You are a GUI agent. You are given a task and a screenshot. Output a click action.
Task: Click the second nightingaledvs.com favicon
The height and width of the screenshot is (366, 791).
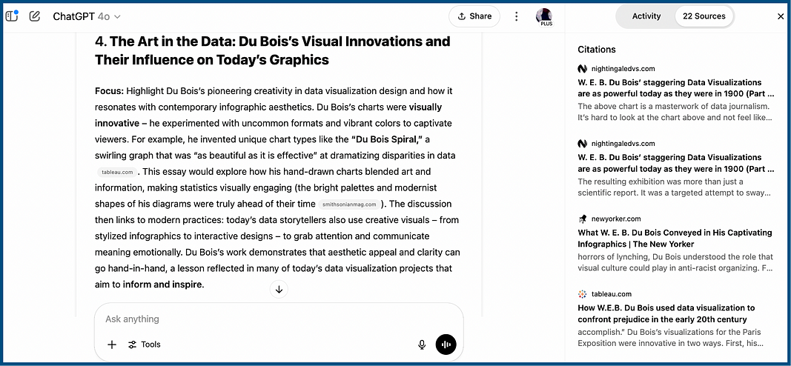583,144
